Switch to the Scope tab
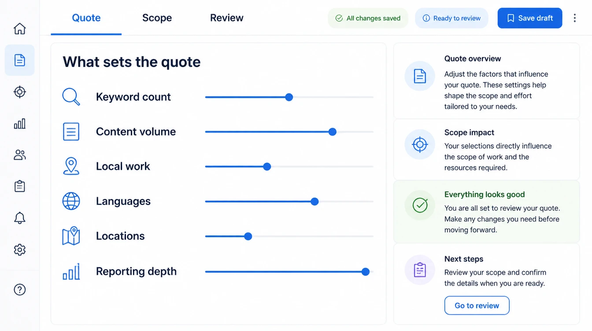 point(157,18)
